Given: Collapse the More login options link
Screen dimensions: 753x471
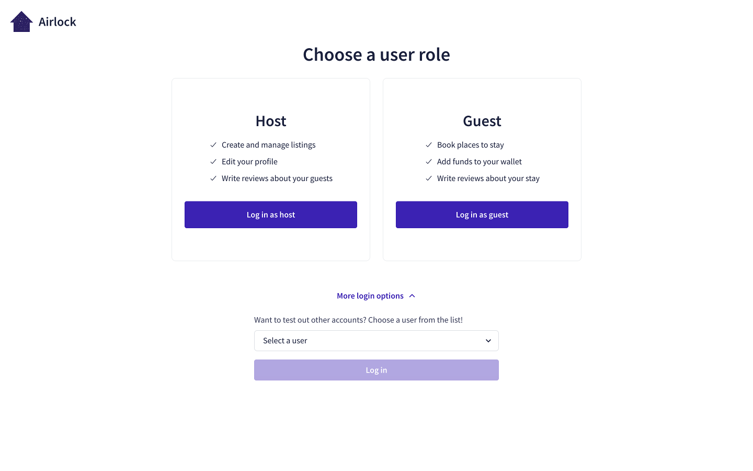Looking at the screenshot, I should coord(376,296).
